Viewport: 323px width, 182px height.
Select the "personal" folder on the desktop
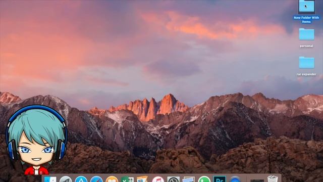point(306,34)
